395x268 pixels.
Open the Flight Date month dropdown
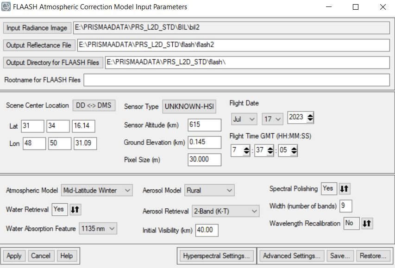[x=244, y=119]
